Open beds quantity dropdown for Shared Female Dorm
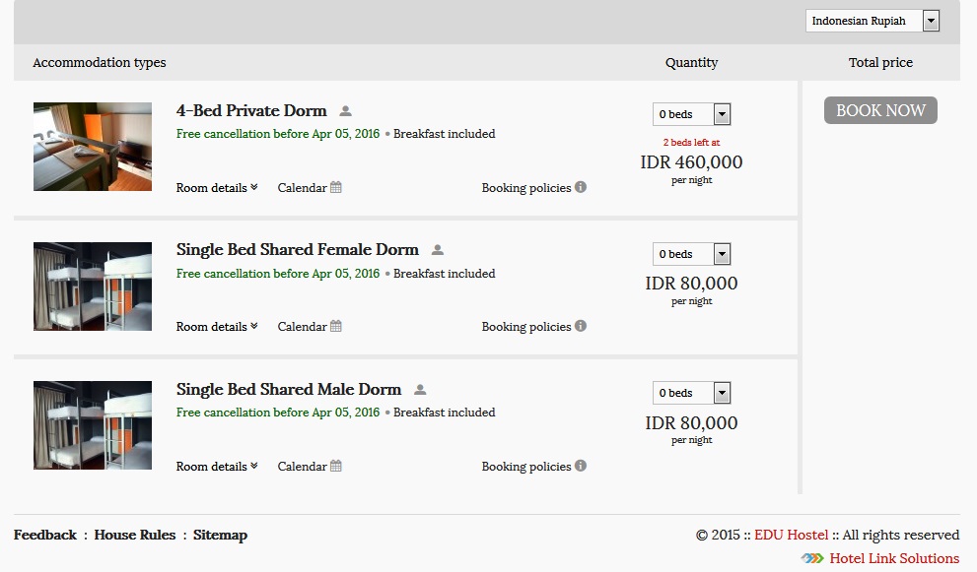 [691, 254]
